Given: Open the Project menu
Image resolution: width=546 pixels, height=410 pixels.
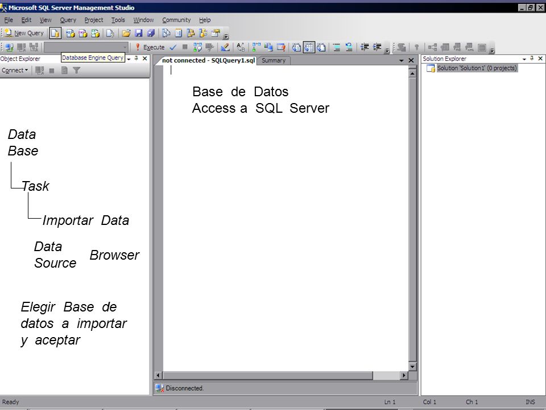Looking at the screenshot, I should click(94, 20).
